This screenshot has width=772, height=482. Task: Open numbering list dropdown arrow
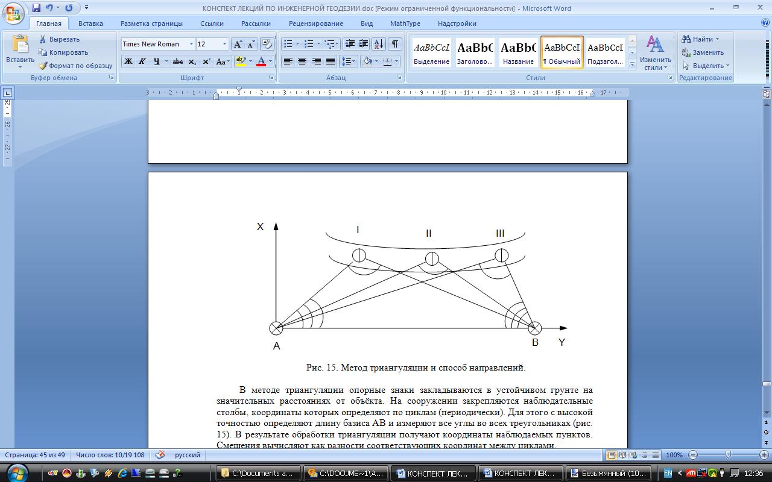point(318,44)
